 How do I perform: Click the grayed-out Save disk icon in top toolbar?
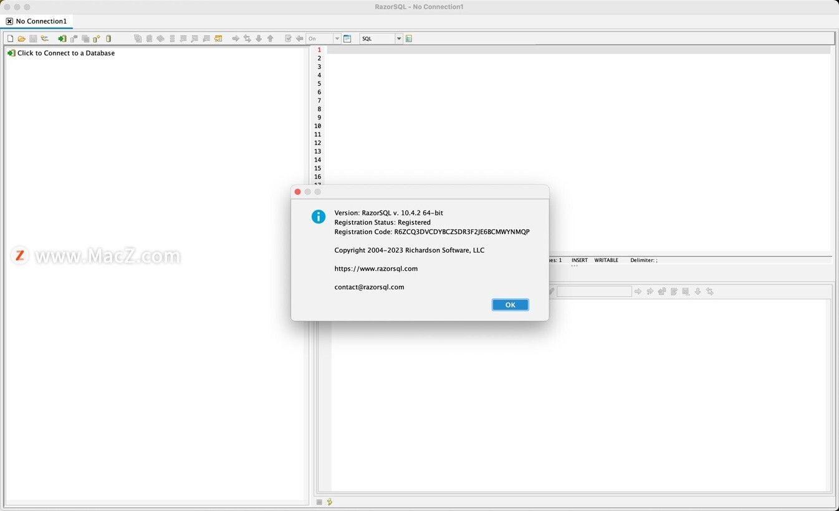(x=33, y=39)
